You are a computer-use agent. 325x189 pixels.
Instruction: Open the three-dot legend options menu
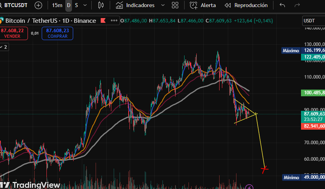point(114,20)
